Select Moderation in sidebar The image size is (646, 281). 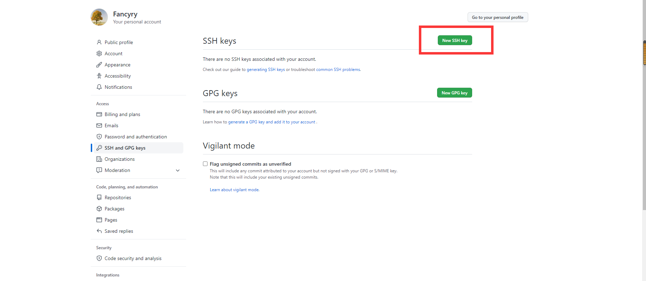(138, 170)
